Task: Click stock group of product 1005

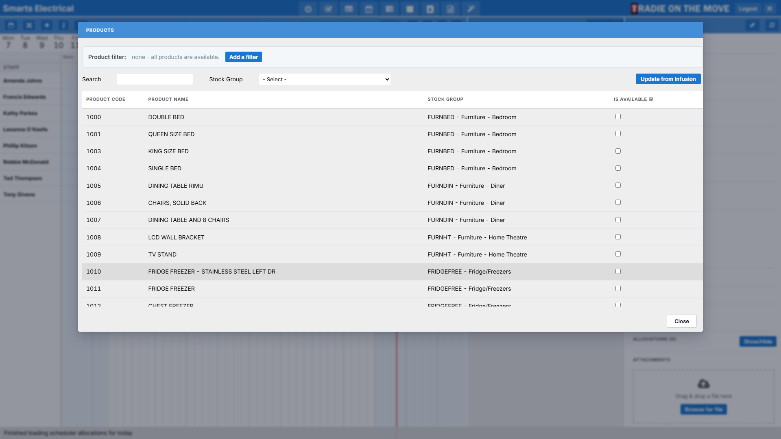Action: coord(466,186)
